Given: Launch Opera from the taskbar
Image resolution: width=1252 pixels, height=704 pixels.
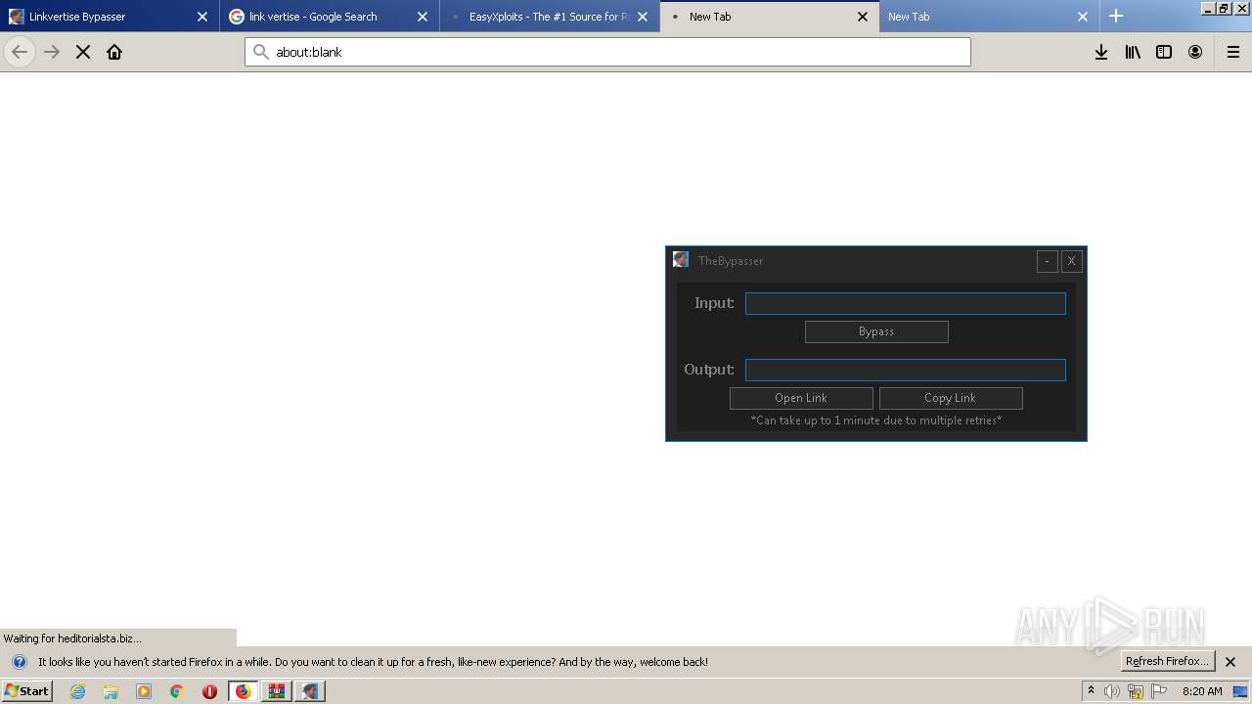Looking at the screenshot, I should click(x=209, y=691).
